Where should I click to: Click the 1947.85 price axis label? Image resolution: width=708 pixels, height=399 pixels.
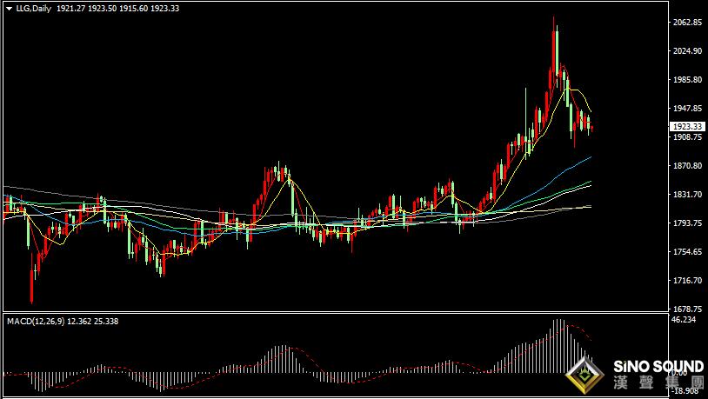687,109
